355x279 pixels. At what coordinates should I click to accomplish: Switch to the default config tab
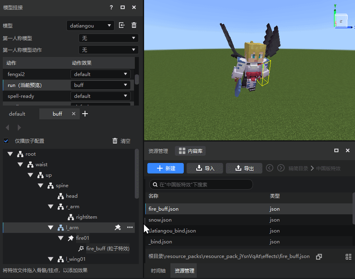pyautogui.click(x=17, y=114)
